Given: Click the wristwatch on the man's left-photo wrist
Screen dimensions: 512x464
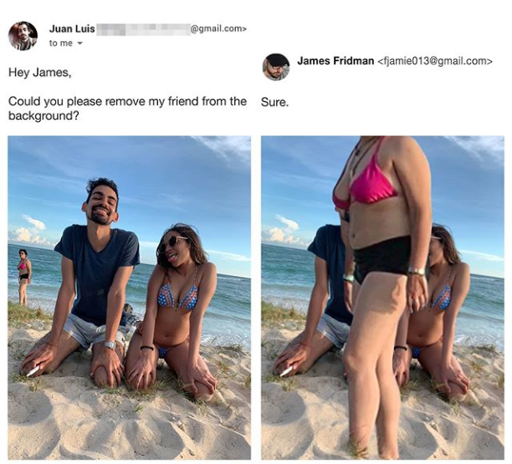Looking at the screenshot, I should pos(110,344).
